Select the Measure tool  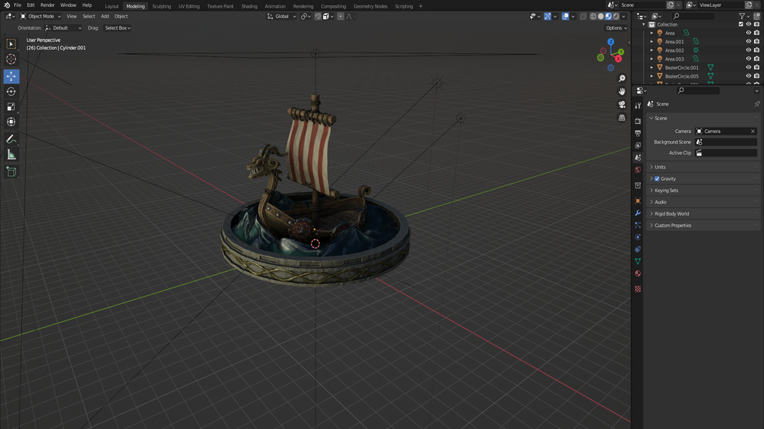[x=11, y=155]
